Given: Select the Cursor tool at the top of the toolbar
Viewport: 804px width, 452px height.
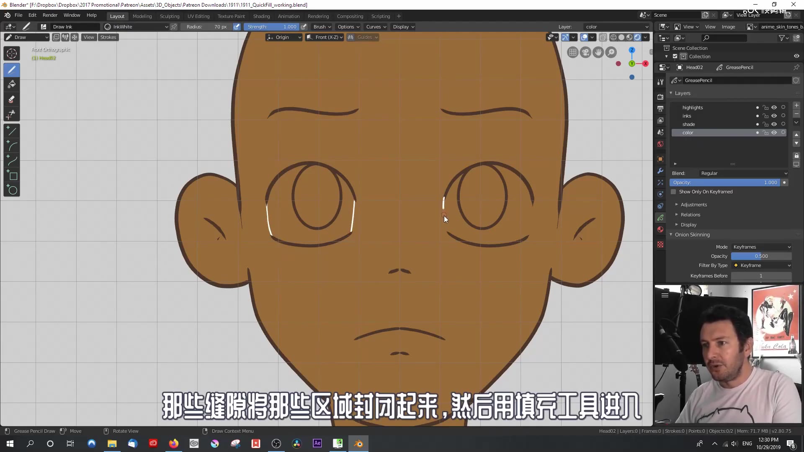Looking at the screenshot, I should coord(11,53).
